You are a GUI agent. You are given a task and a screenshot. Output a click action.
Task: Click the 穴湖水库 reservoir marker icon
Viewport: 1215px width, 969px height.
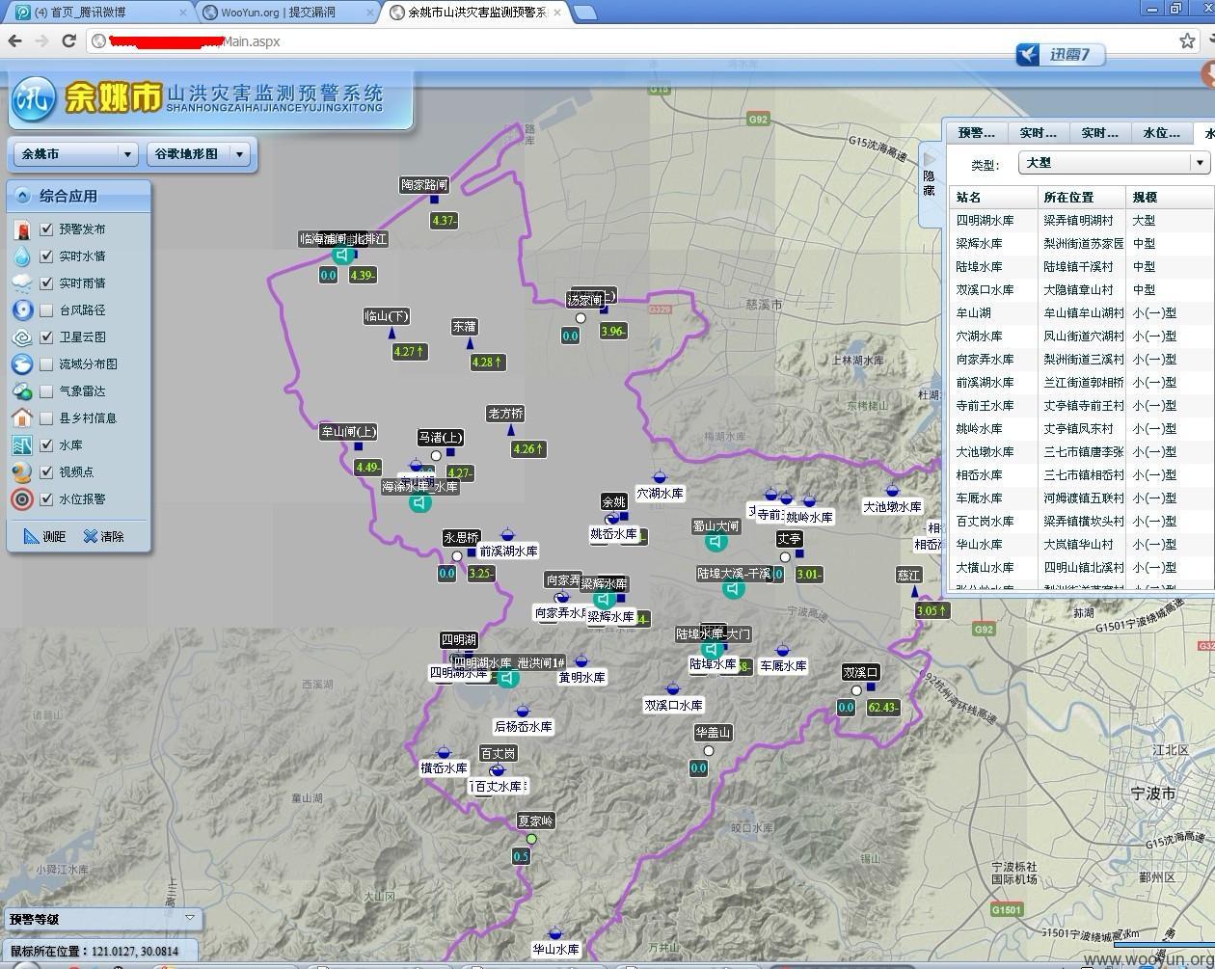point(660,476)
